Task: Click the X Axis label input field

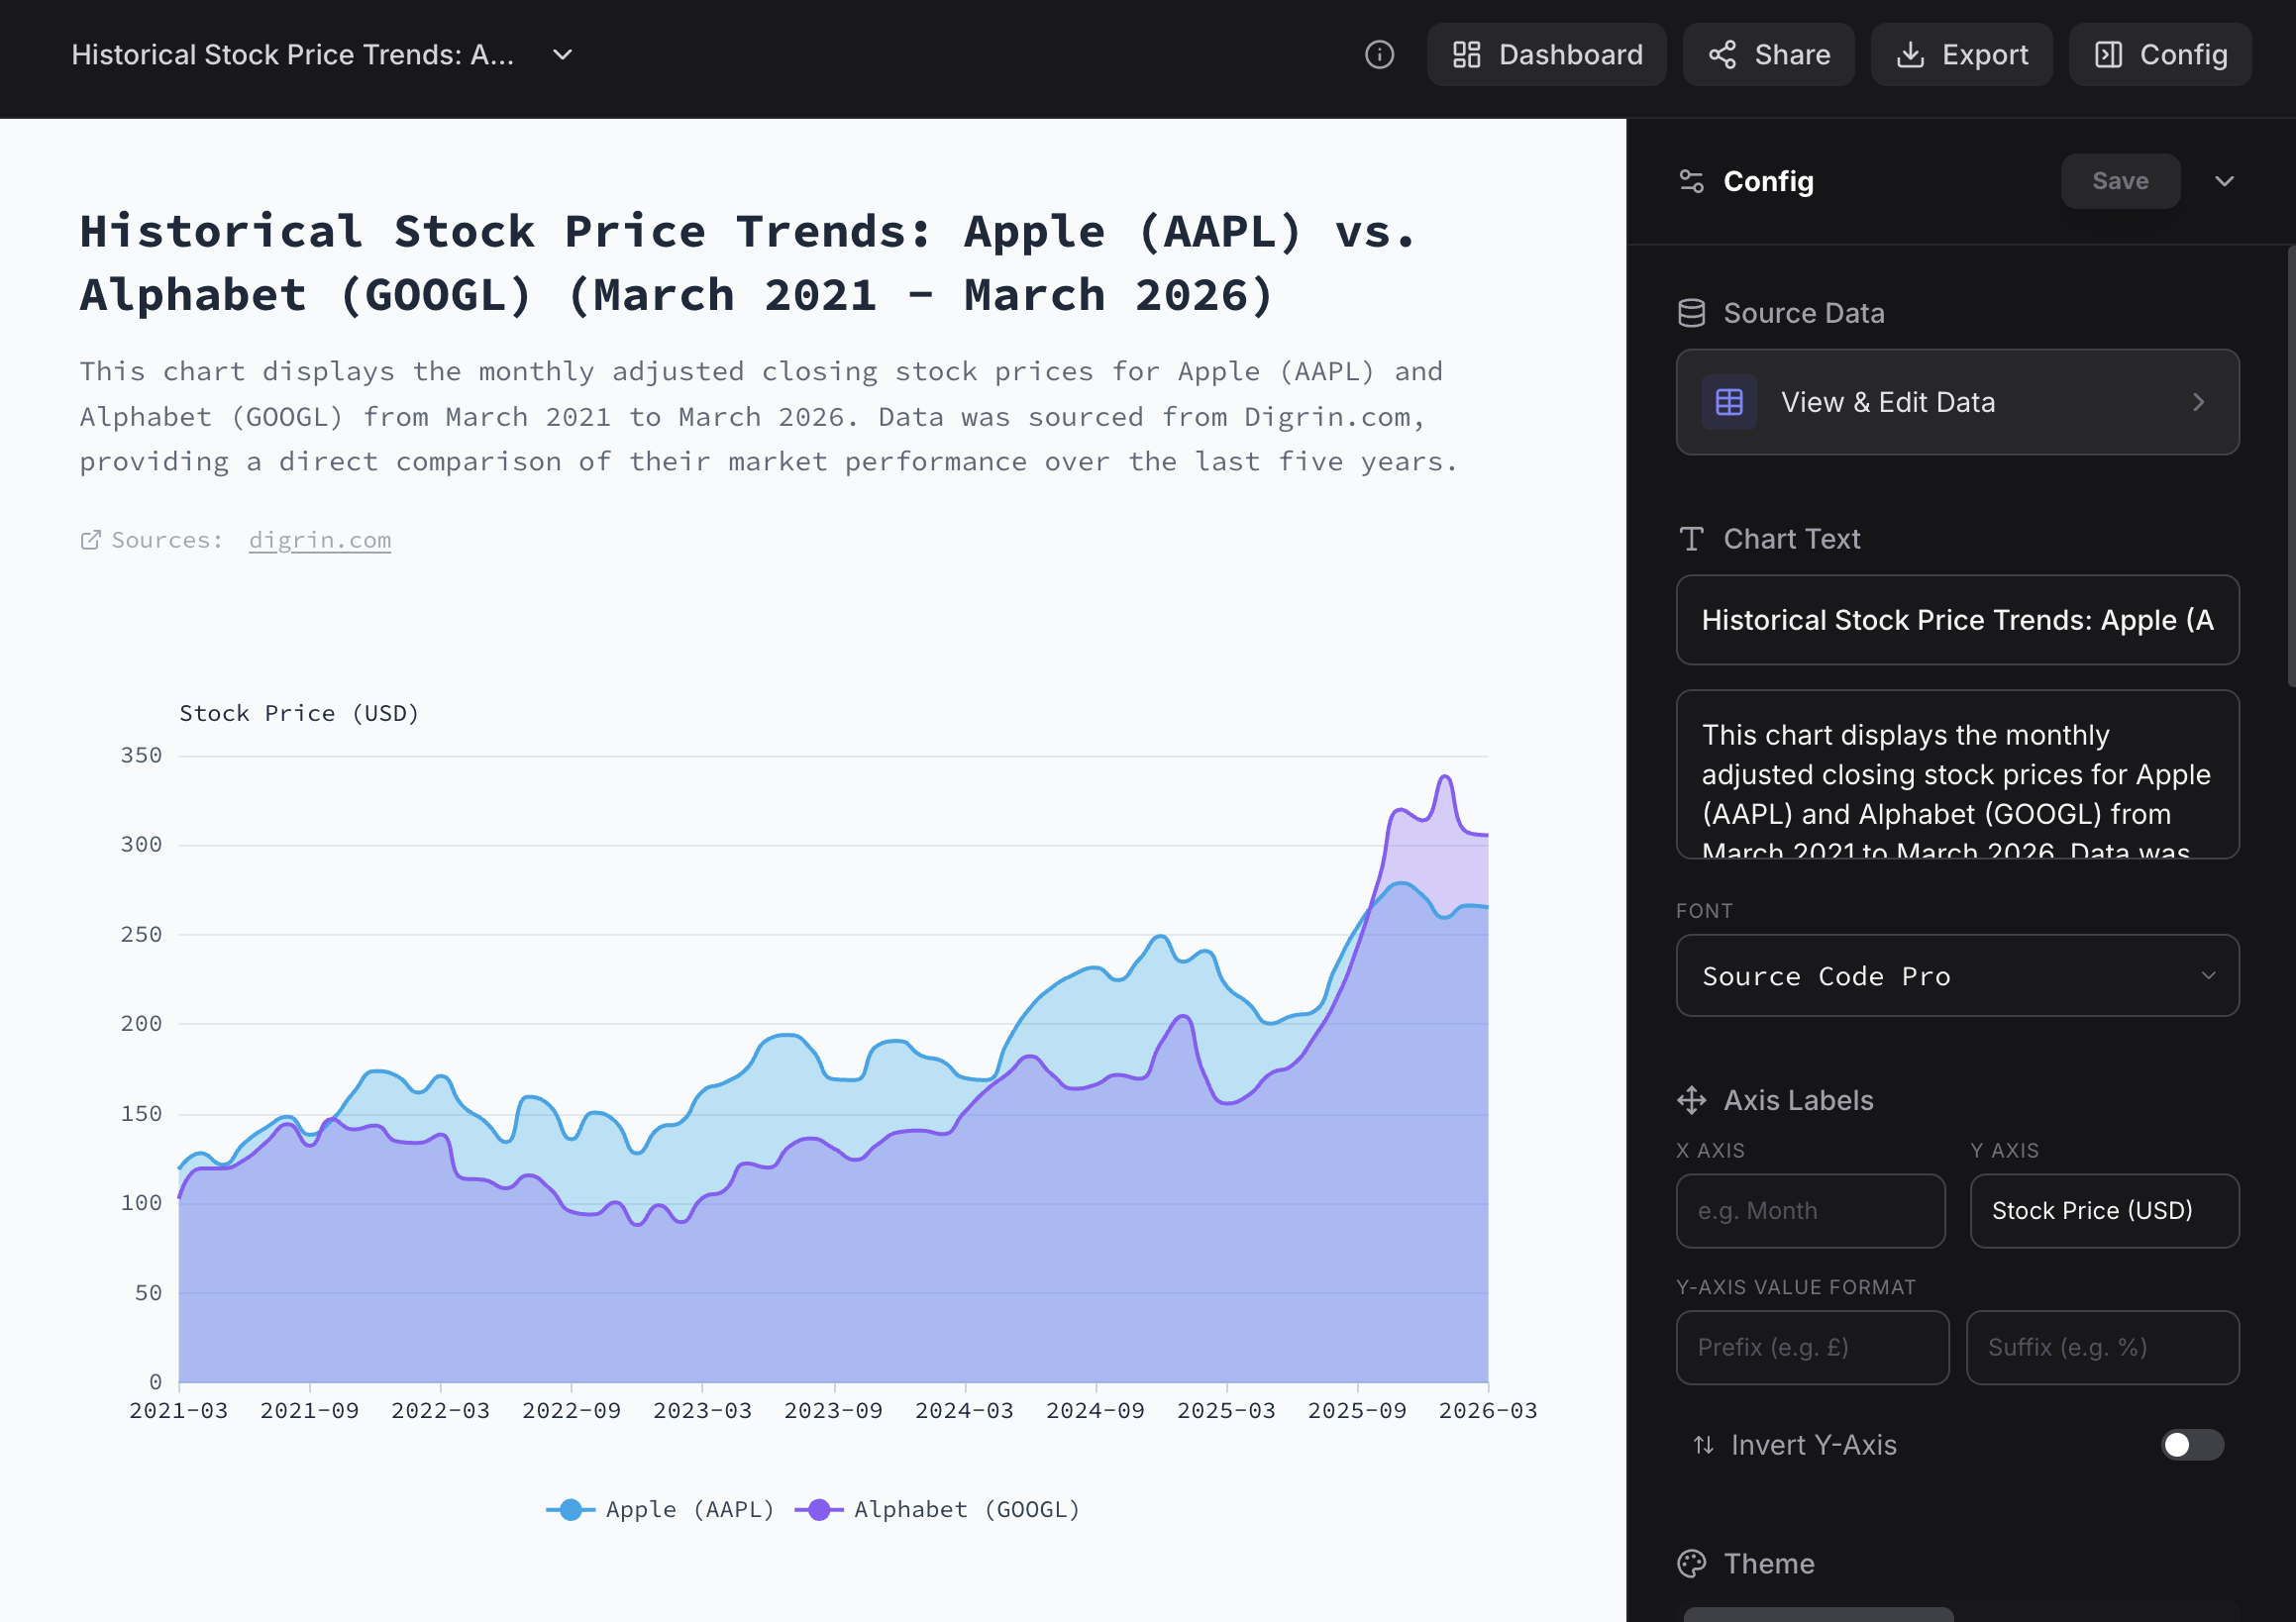Action: (x=1810, y=1211)
